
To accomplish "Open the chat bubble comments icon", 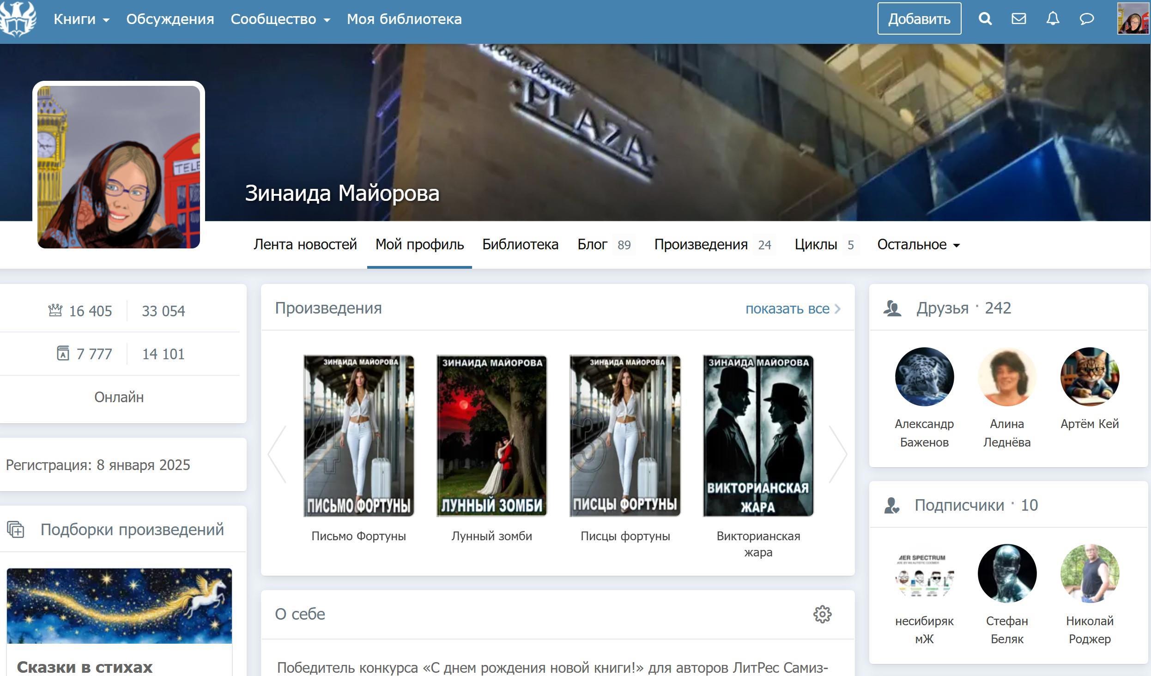I will [1086, 19].
